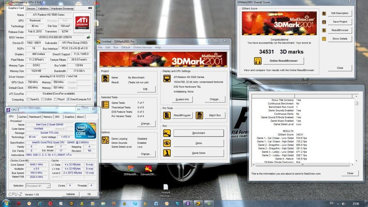Click the System Info button
The width and height of the screenshot is (368, 207).
[x=182, y=100]
